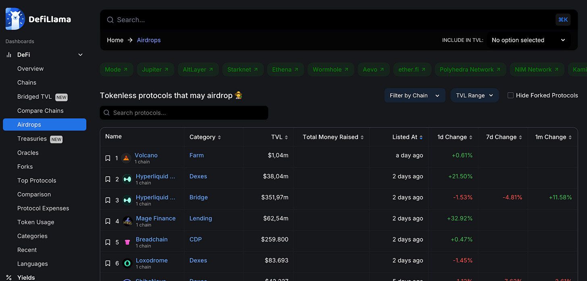
Task: Sort by 7d Change arrows
Action: (x=520, y=137)
